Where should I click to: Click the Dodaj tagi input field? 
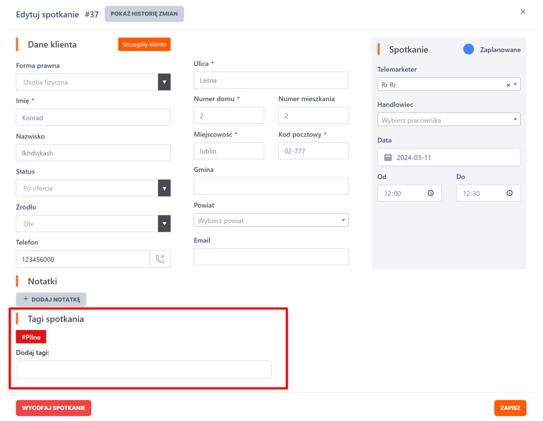(x=144, y=370)
